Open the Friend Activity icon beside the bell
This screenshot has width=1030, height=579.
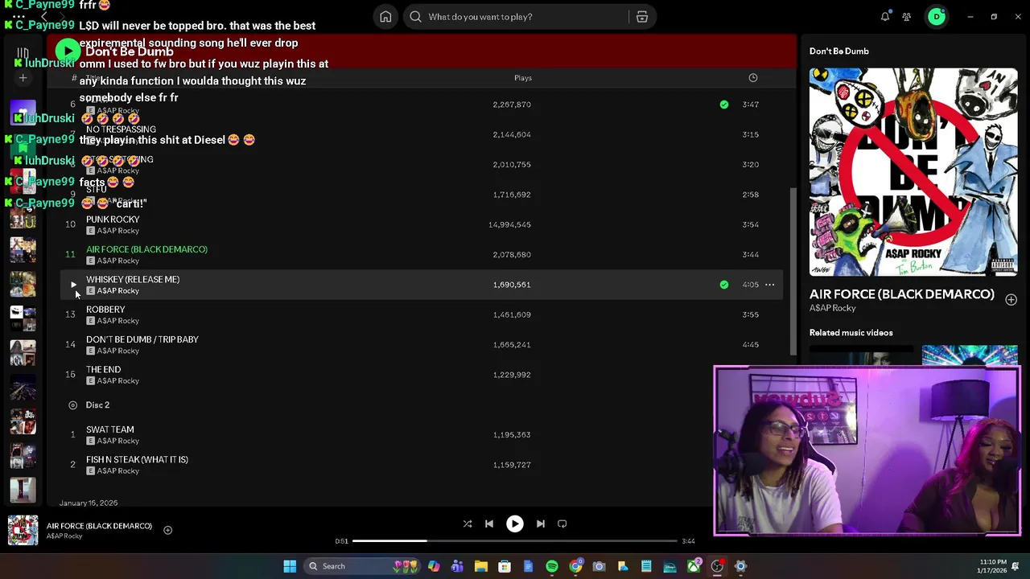[907, 17]
